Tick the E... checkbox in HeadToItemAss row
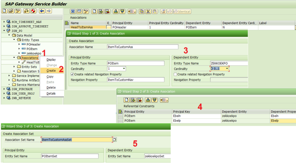 [109, 27]
